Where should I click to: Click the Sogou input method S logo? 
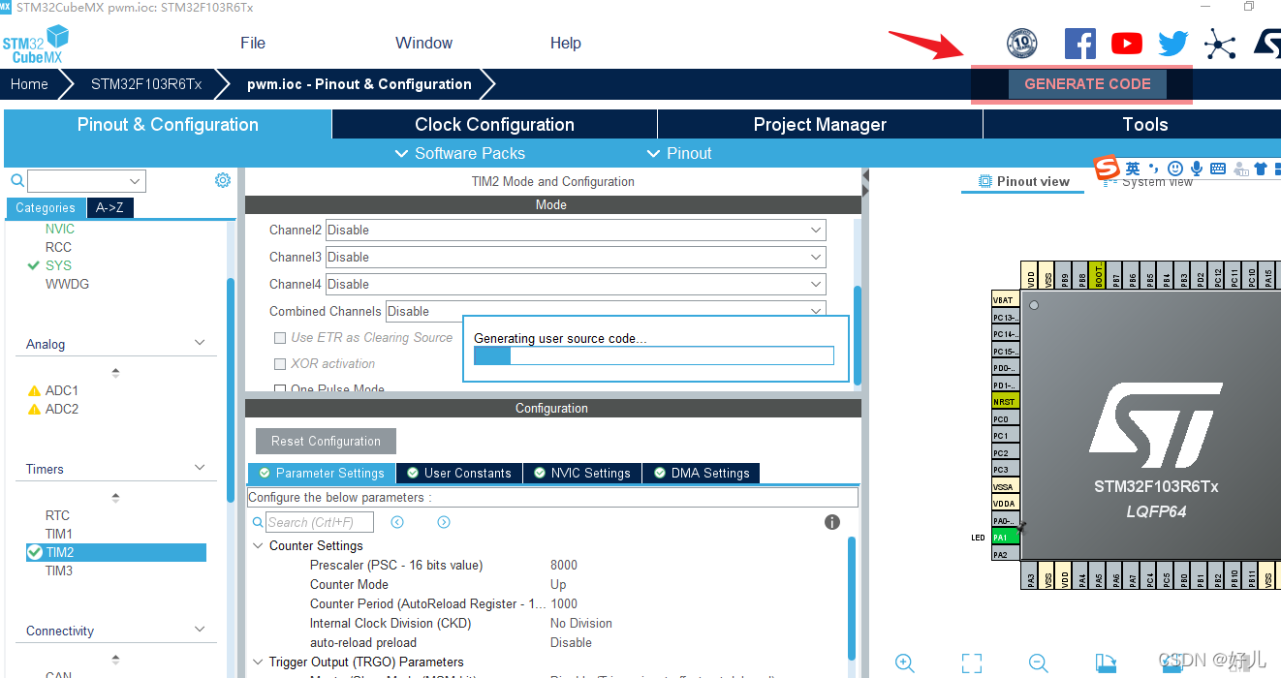pos(1107,168)
